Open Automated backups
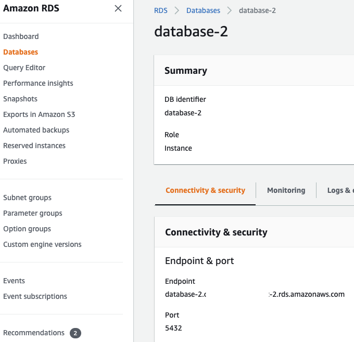 pyautogui.click(x=36, y=130)
